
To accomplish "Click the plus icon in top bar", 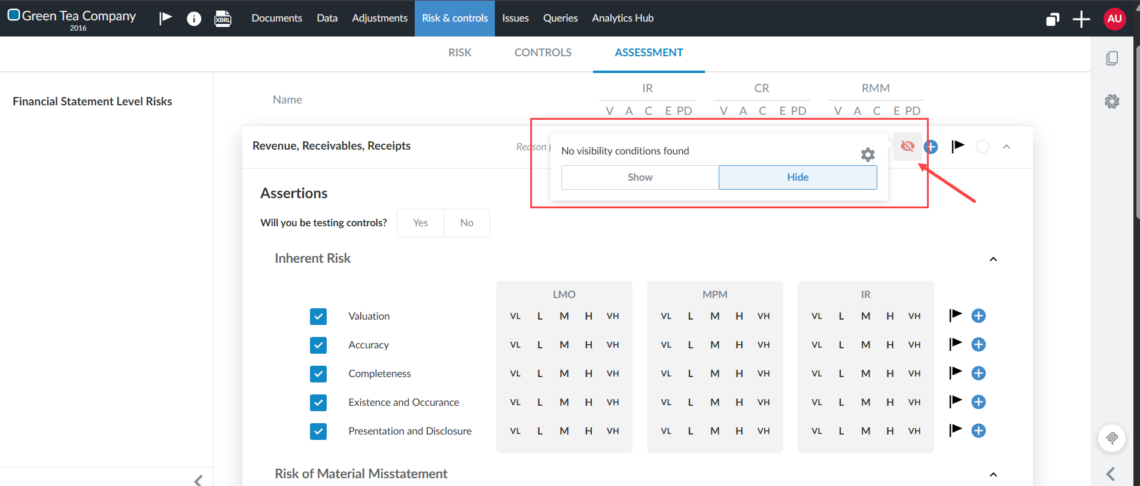I will click(1081, 19).
